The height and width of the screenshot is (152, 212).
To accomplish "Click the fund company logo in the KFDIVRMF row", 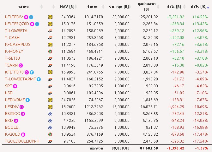I will [50, 100].
